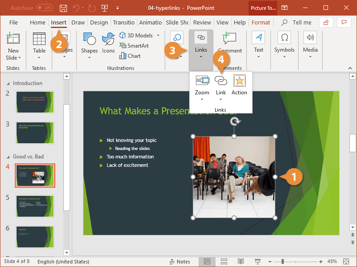Redo the last action
Viewport: 357px width, 267px height.
coord(92,8)
